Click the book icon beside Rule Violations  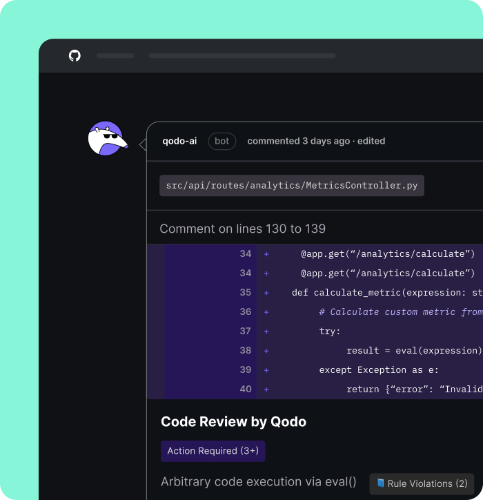pyautogui.click(x=380, y=483)
